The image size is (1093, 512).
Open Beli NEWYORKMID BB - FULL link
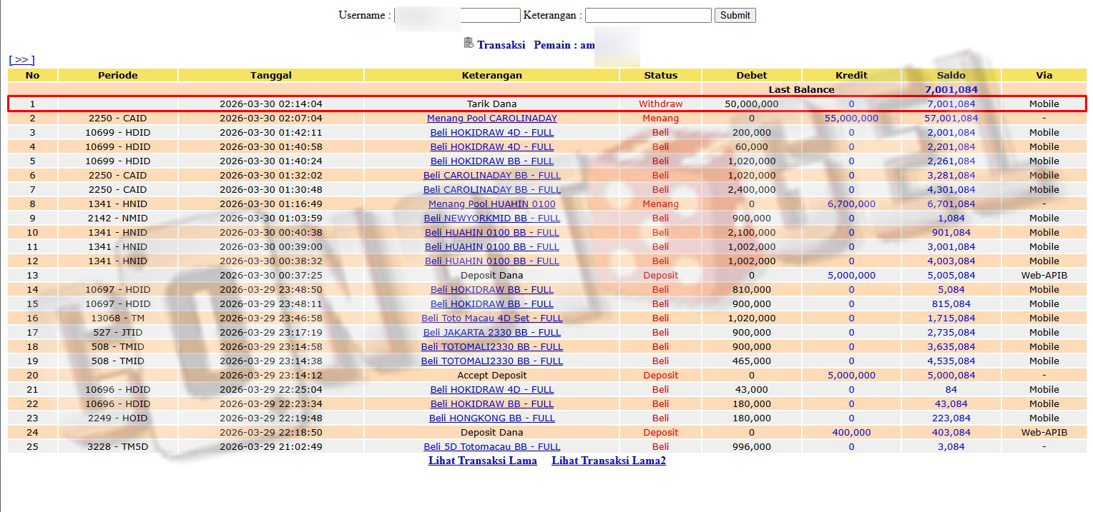tap(492, 218)
